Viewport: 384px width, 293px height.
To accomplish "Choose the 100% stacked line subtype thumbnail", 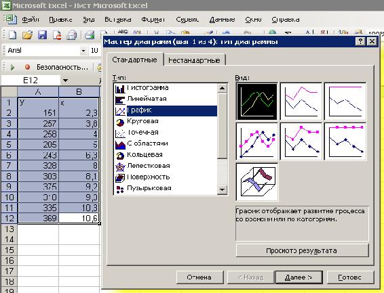I will [x=345, y=102].
